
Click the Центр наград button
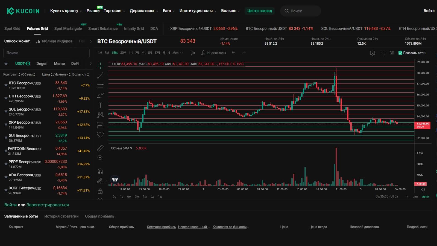259,11
